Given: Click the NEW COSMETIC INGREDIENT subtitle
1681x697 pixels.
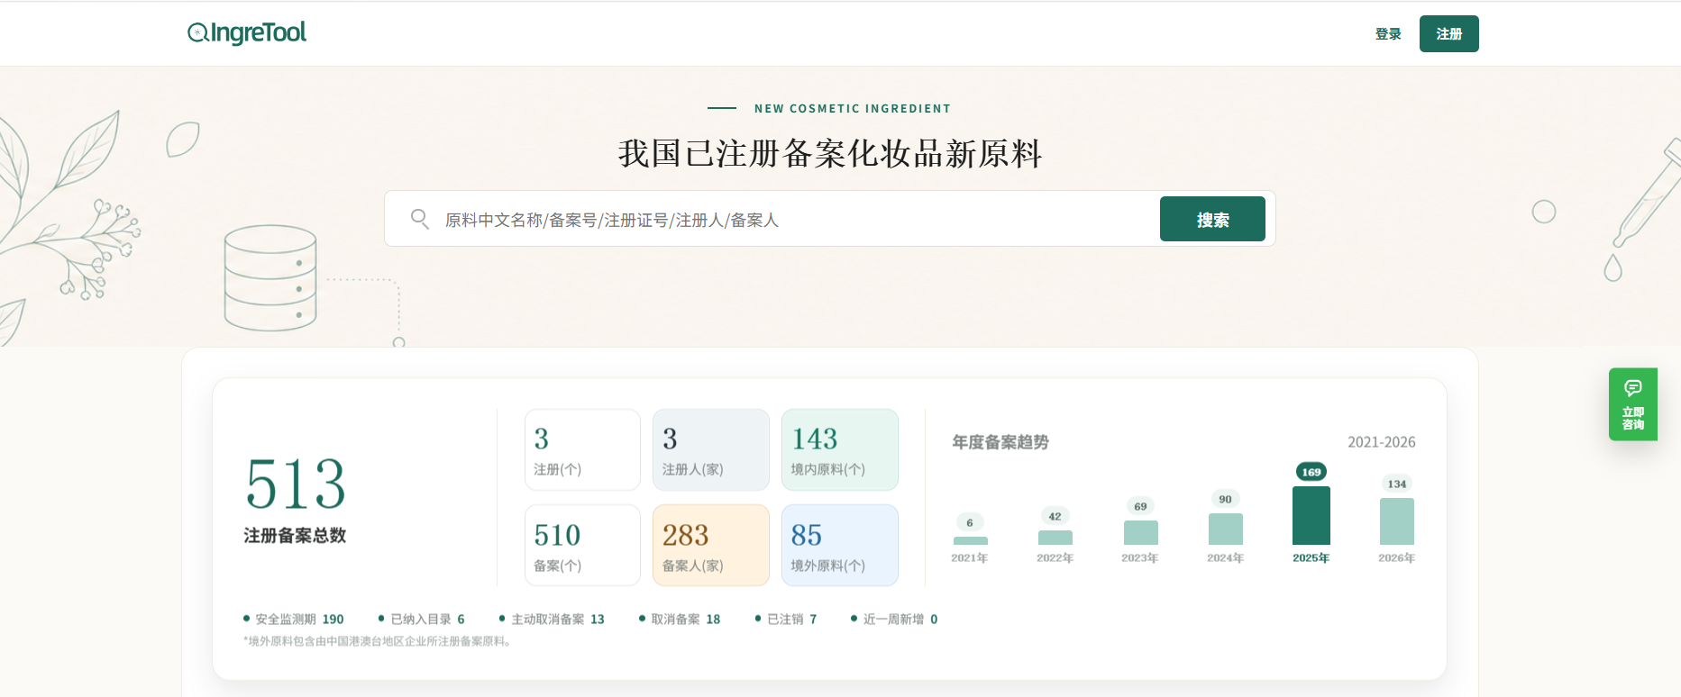Looking at the screenshot, I should tap(853, 108).
